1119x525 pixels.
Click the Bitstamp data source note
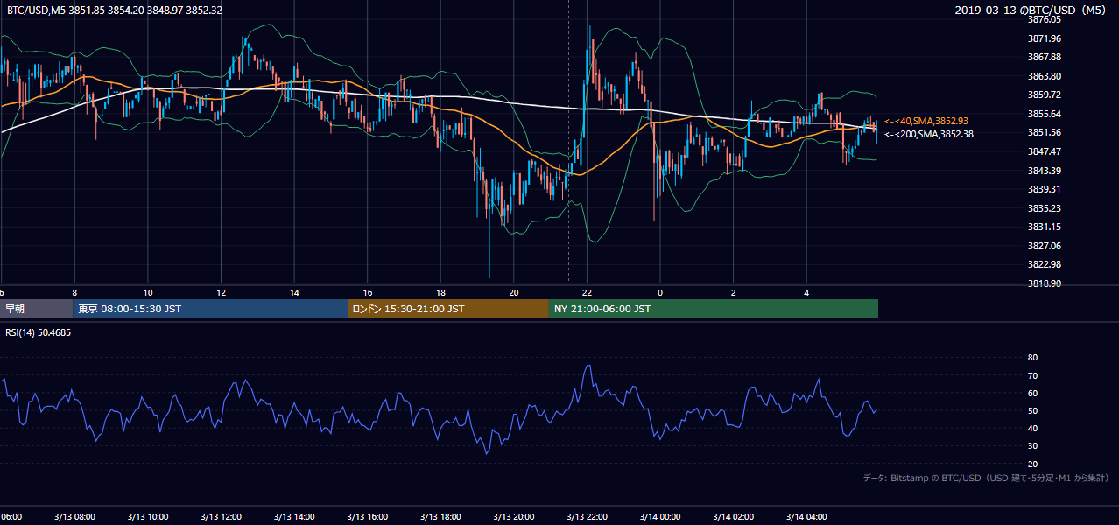(986, 478)
